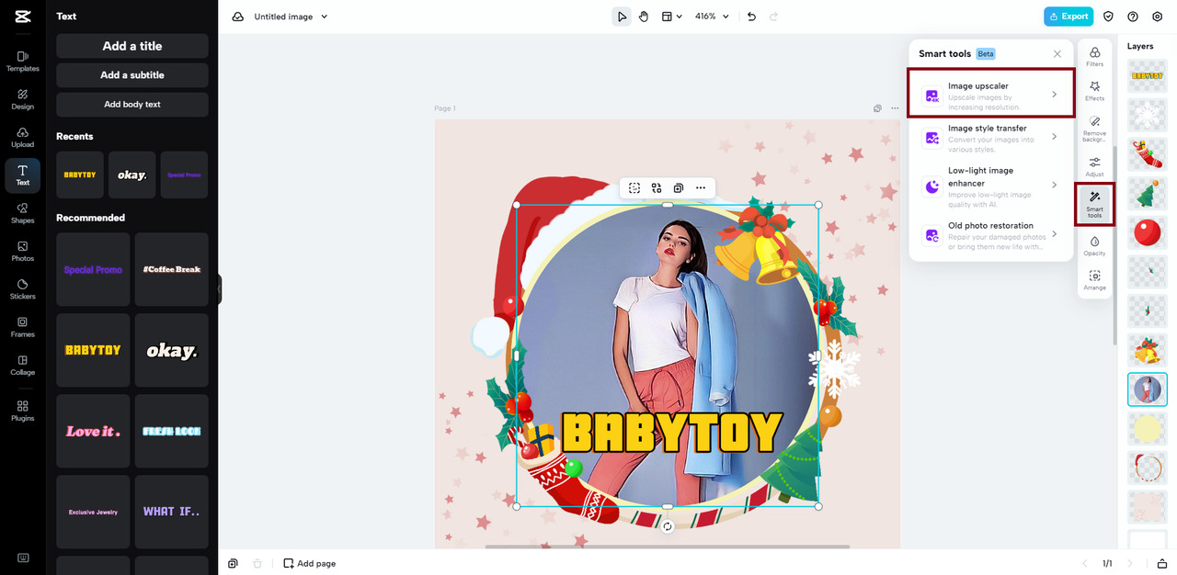Choose BABYTOY recommended text preset
Viewport: 1177px width, 575px height.
(x=93, y=350)
